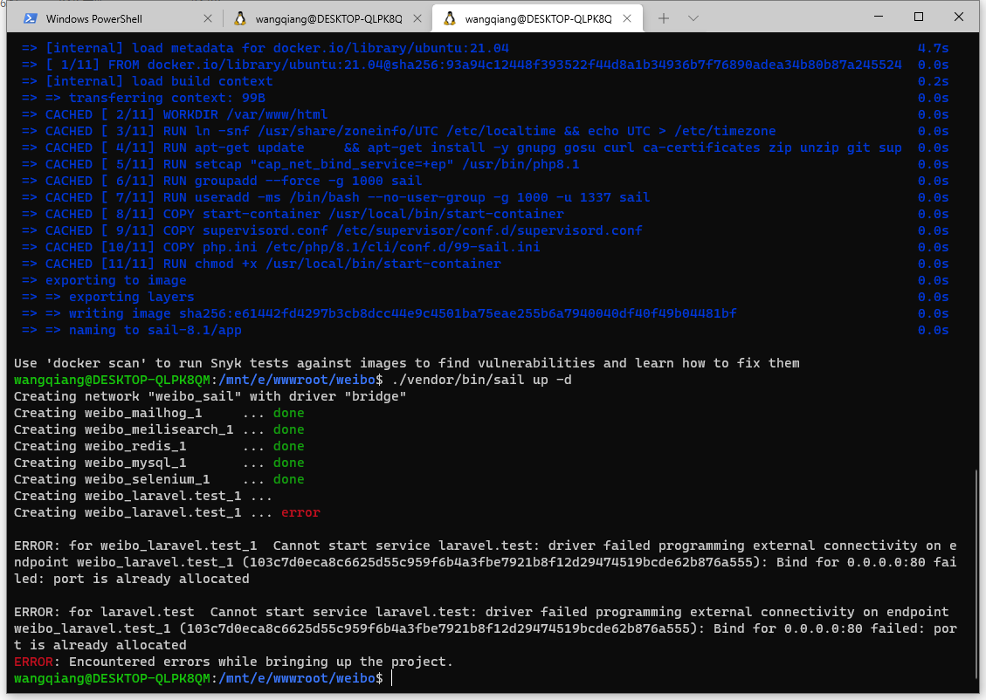Click the penguin icon in the active tab
The width and height of the screenshot is (986, 700).
point(449,18)
